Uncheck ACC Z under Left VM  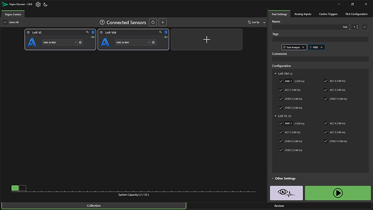(x=325, y=90)
